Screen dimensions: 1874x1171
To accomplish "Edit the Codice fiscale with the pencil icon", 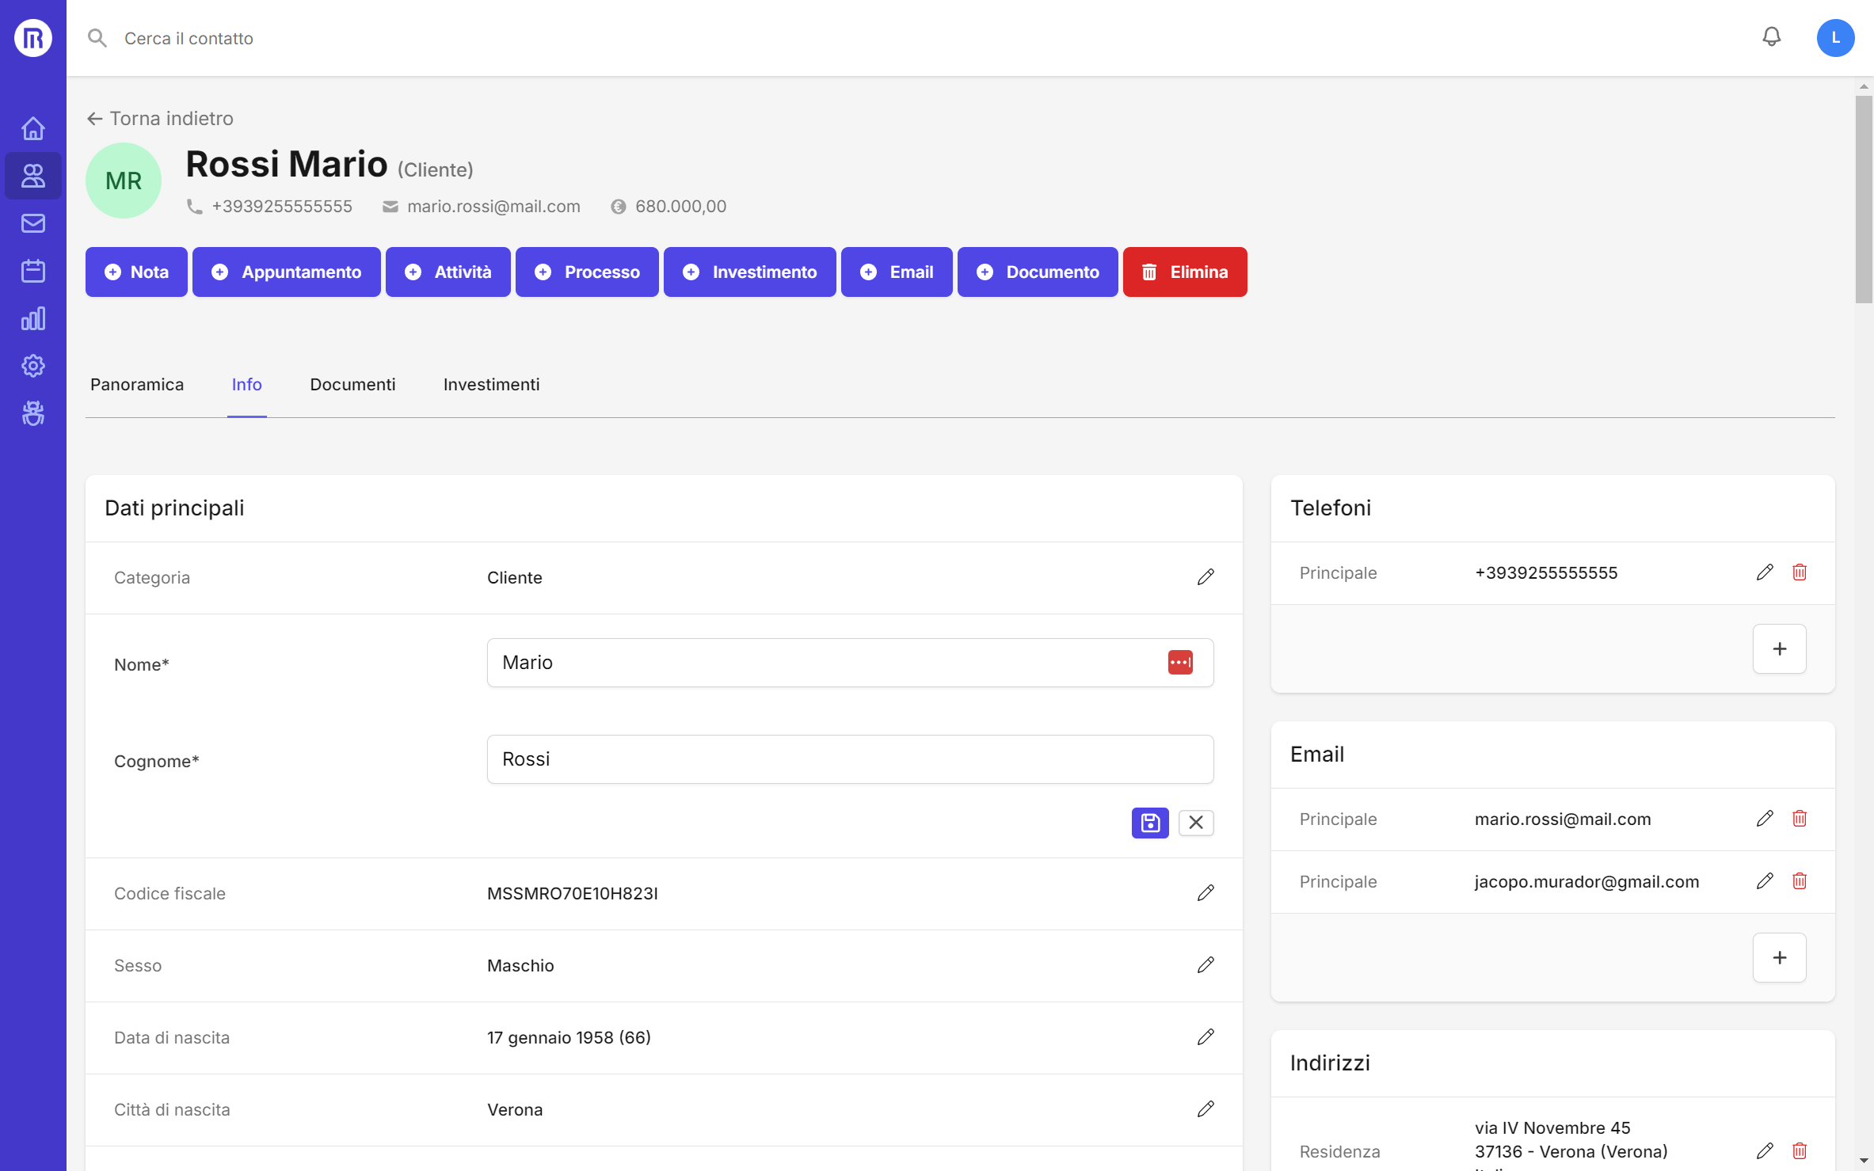I will (x=1206, y=893).
